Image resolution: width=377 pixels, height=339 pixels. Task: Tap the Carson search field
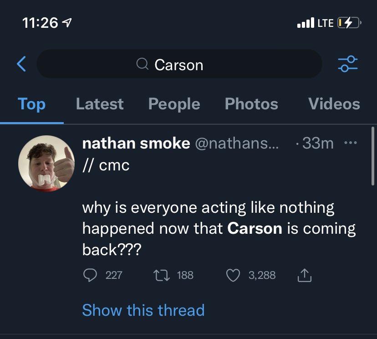coord(191,65)
